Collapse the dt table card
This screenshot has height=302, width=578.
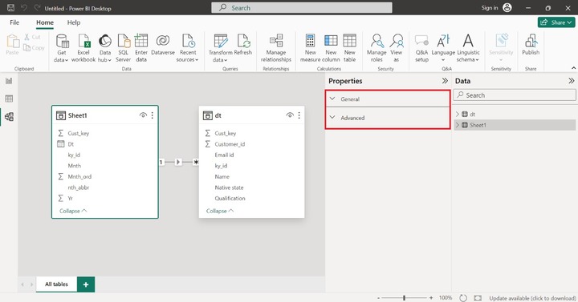[220, 211]
